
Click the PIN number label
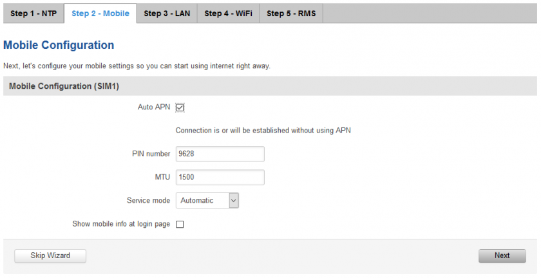coord(151,154)
